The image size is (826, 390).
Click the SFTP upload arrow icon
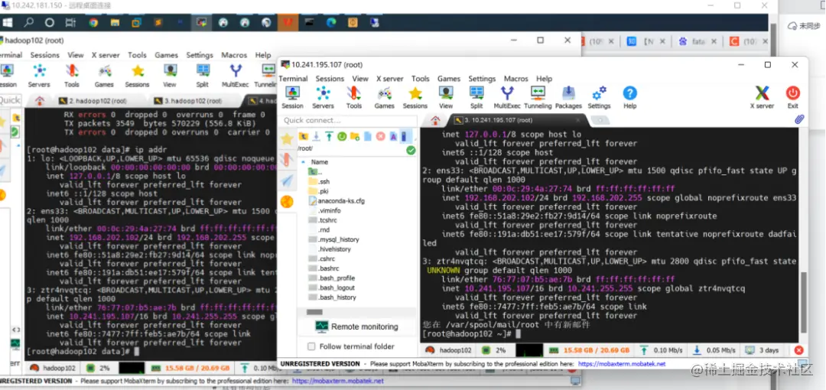[x=329, y=136]
